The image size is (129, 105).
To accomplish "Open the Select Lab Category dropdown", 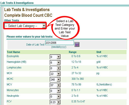I will pyautogui.click(x=25, y=26).
